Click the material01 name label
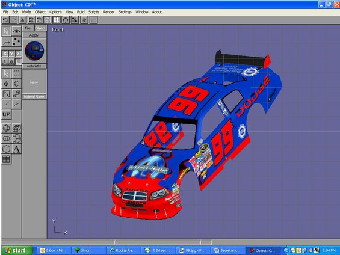 pos(34,66)
